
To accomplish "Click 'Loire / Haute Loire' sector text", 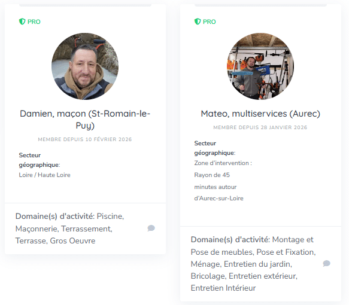I will point(44,175).
